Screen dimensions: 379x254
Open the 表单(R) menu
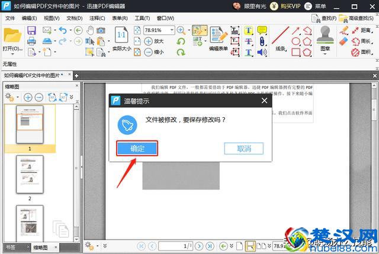[x=120, y=18]
